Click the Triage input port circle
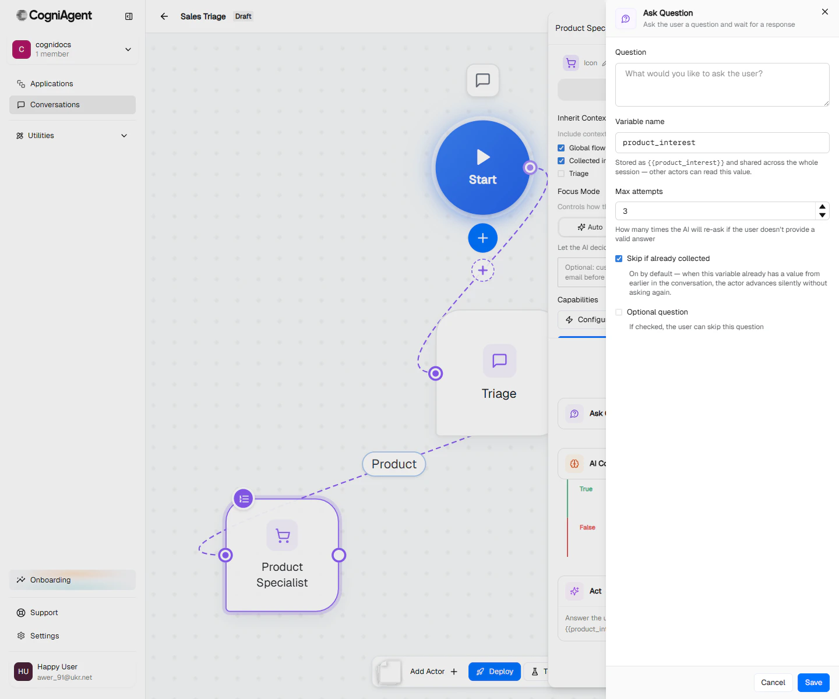 (436, 373)
